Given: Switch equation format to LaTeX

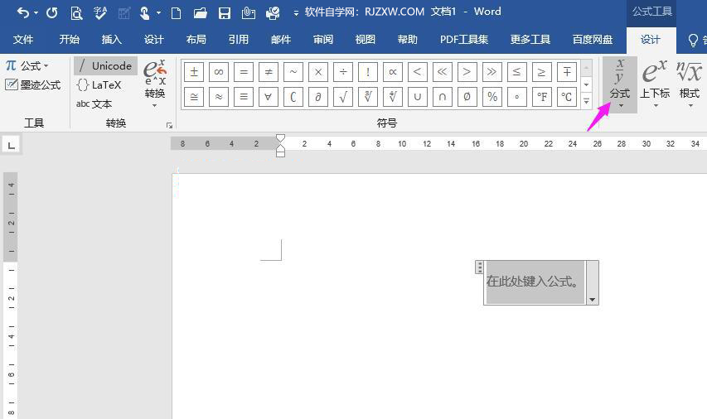Looking at the screenshot, I should (99, 84).
